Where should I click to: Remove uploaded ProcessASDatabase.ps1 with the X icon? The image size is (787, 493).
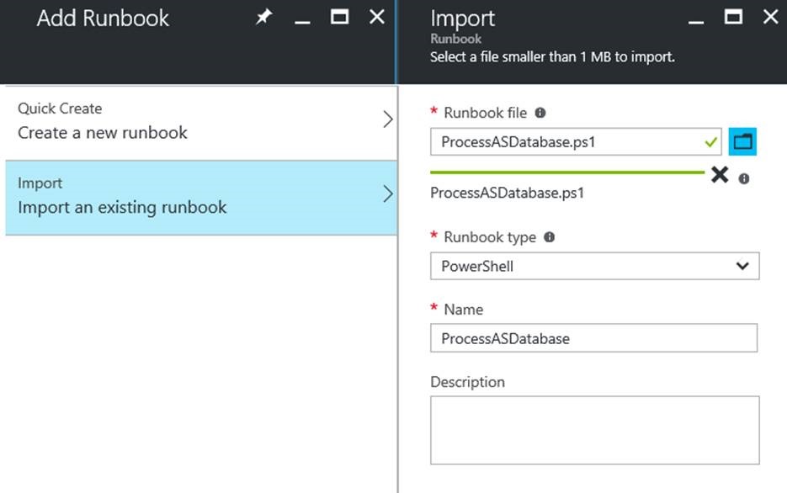[x=719, y=175]
